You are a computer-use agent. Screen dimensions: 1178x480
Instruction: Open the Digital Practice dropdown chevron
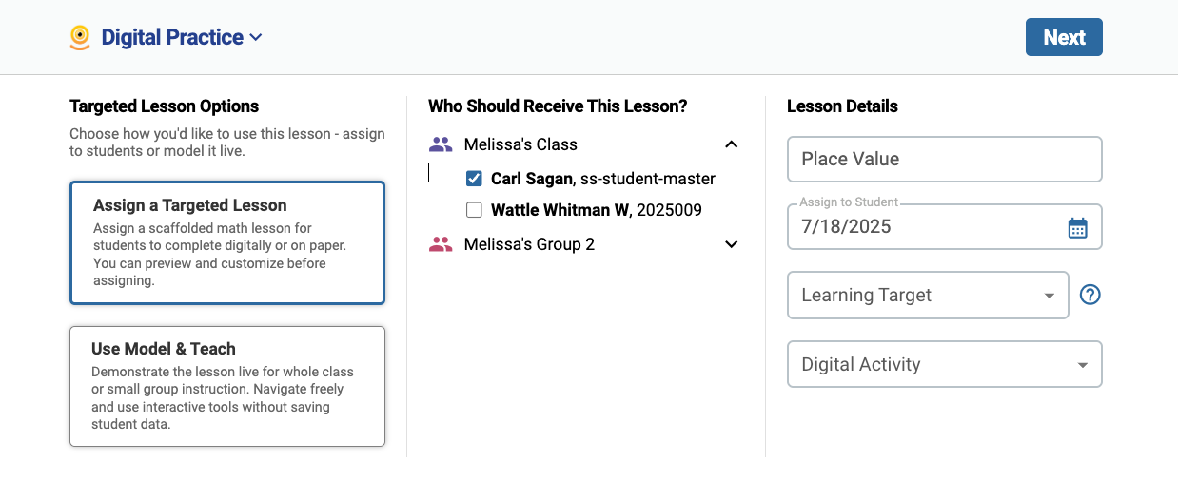coord(255,38)
